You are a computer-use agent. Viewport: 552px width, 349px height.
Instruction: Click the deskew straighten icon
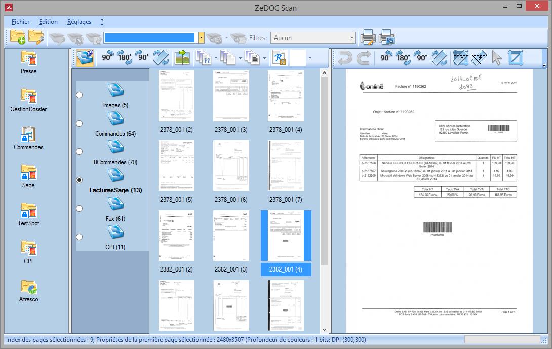(x=479, y=58)
